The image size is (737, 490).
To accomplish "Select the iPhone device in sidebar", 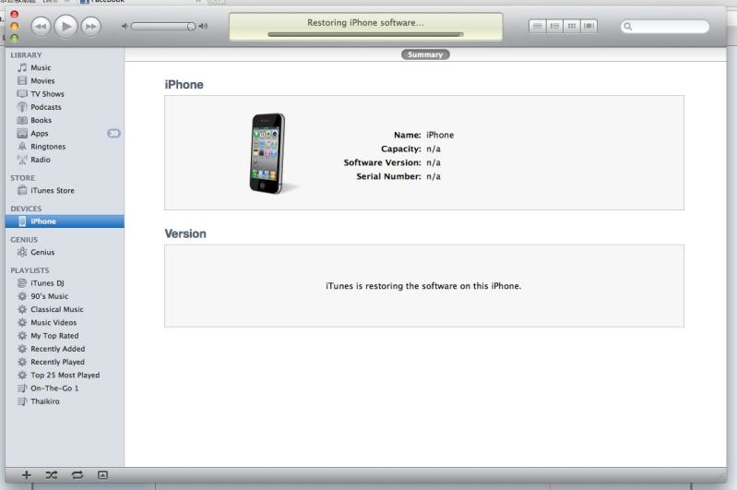I will [x=43, y=221].
